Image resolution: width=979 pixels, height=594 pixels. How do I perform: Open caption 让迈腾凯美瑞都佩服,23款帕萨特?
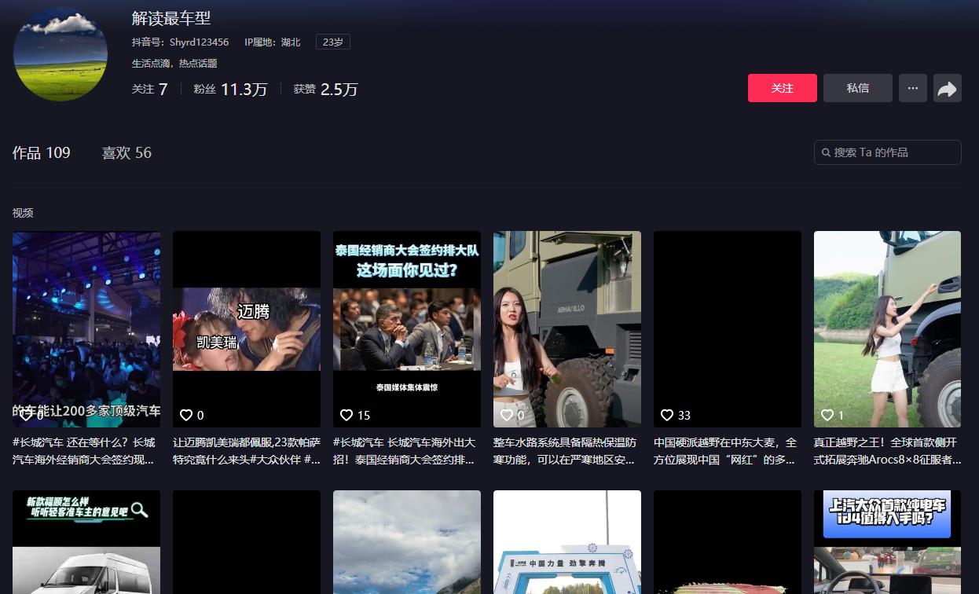pos(247,451)
